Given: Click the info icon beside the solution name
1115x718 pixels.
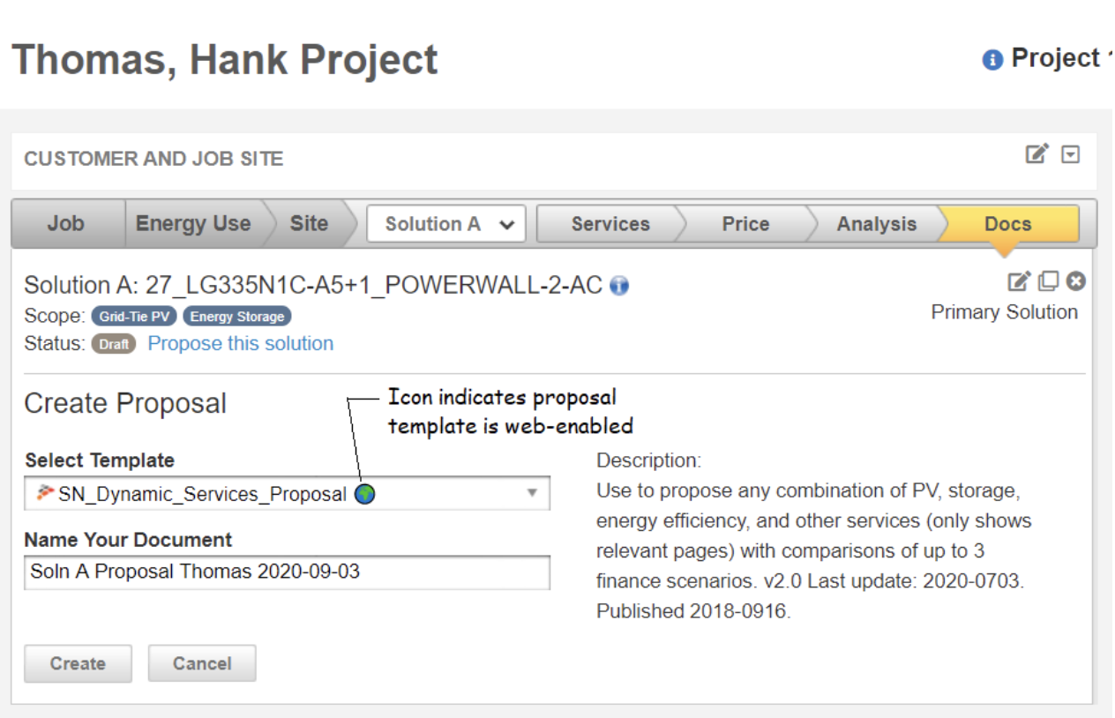Looking at the screenshot, I should pyautogui.click(x=619, y=286).
